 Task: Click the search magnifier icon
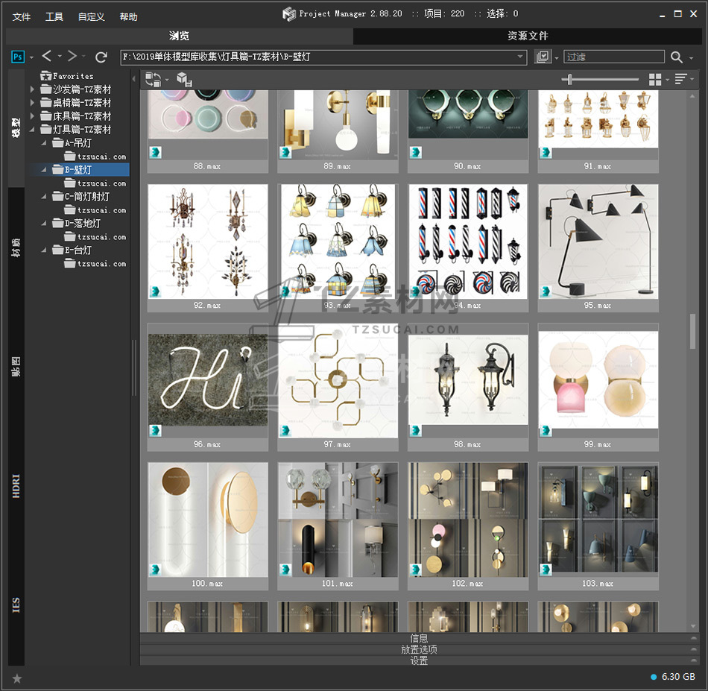coord(676,57)
